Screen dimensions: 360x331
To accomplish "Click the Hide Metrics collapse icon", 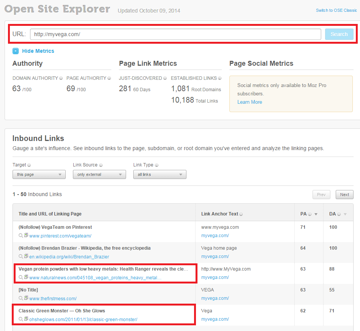I will click(x=16, y=51).
